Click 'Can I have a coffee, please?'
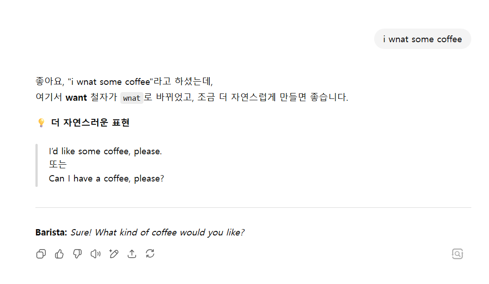The width and height of the screenshot is (489, 284). point(106,178)
